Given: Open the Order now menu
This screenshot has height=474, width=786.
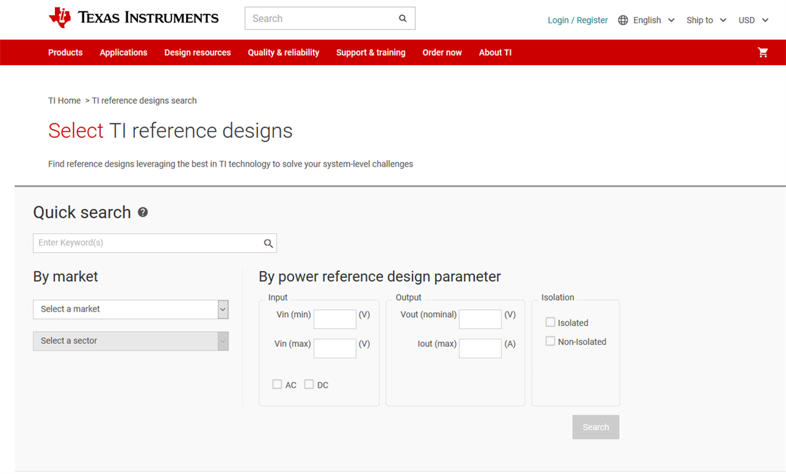Looking at the screenshot, I should click(442, 52).
